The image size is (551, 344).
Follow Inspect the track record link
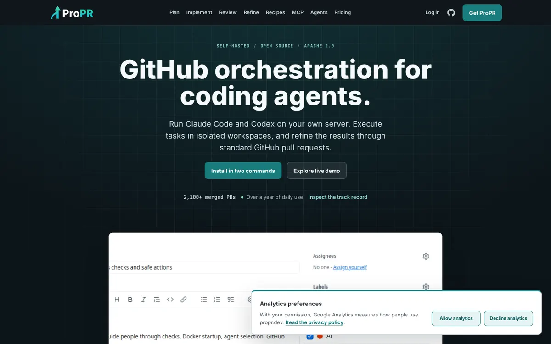pyautogui.click(x=338, y=197)
